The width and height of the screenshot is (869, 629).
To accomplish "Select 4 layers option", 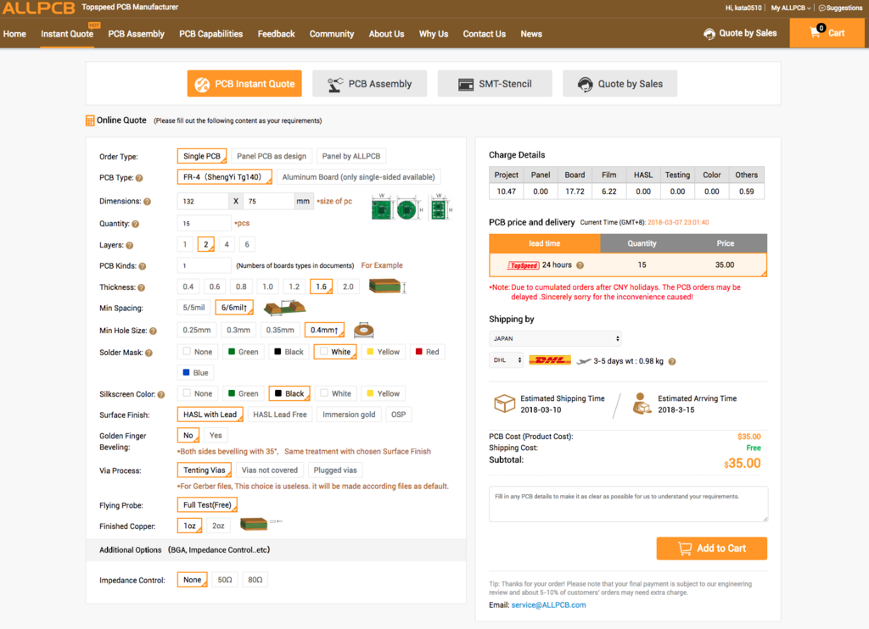I will 226,244.
